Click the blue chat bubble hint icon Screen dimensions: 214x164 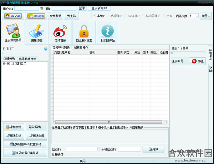(x=46, y=49)
